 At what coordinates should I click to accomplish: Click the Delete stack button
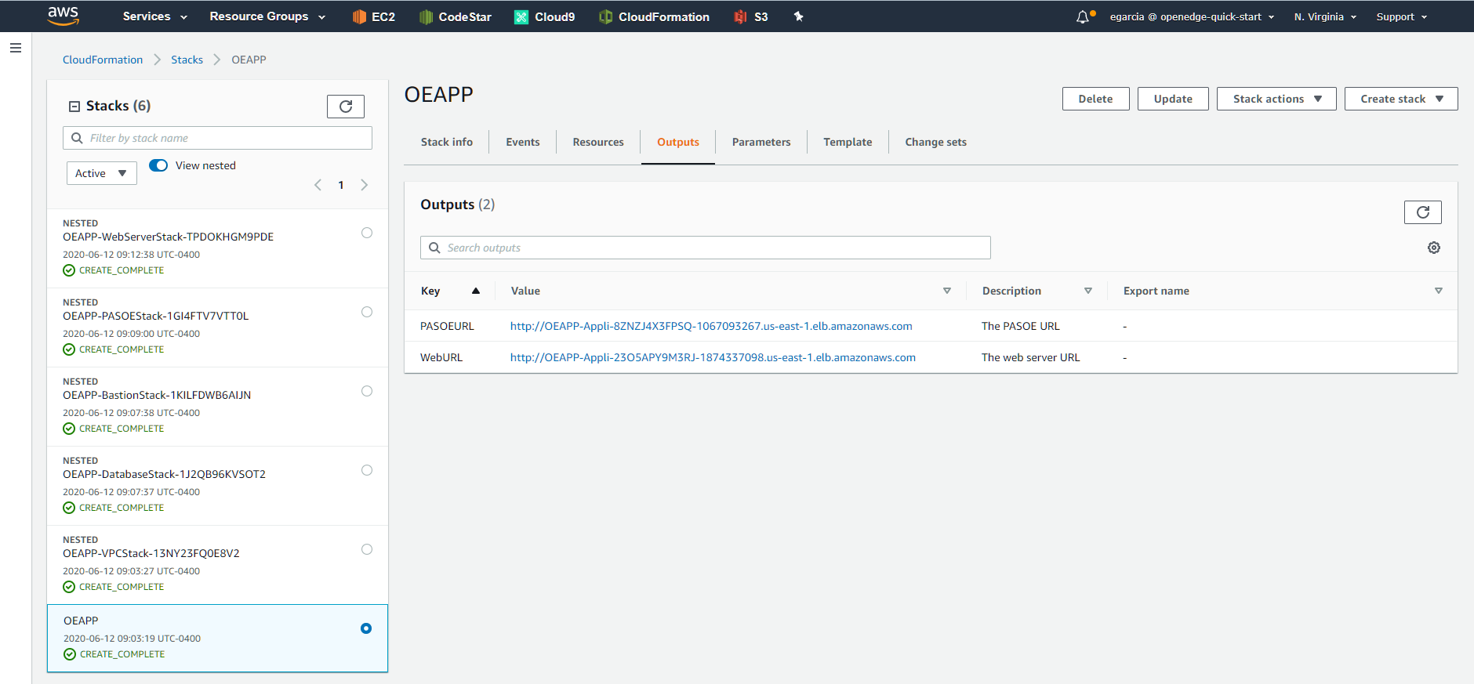[1095, 99]
